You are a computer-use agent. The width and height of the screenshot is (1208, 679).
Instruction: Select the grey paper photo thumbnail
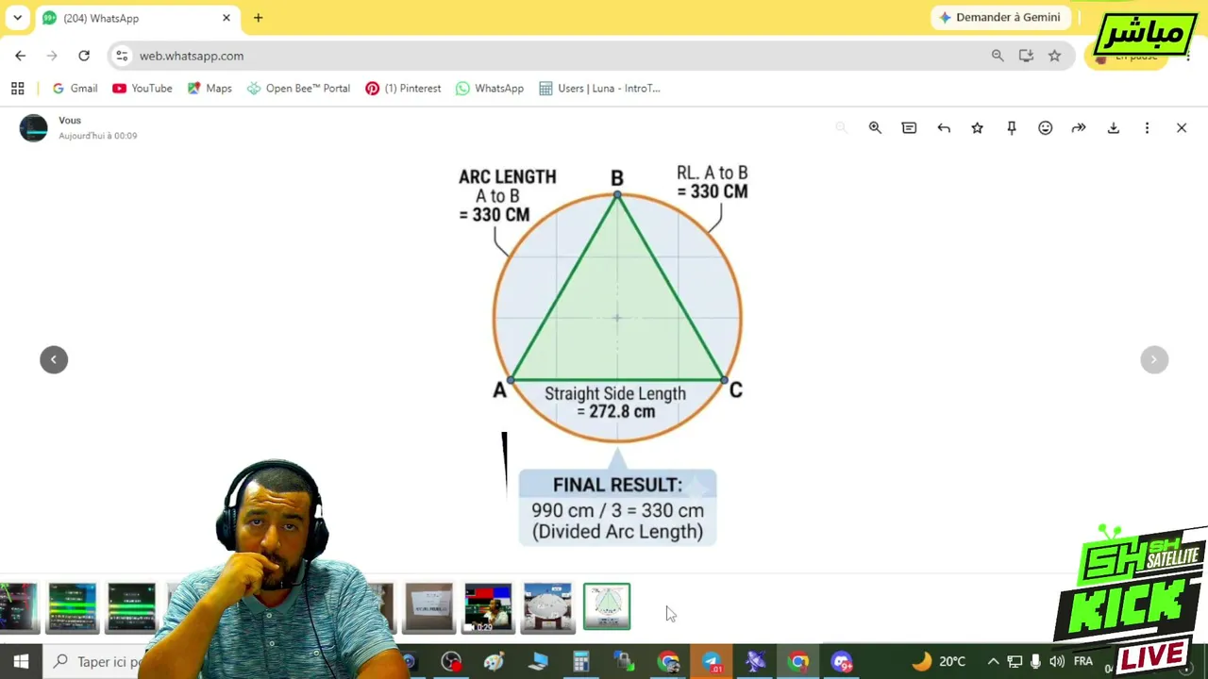429,607
